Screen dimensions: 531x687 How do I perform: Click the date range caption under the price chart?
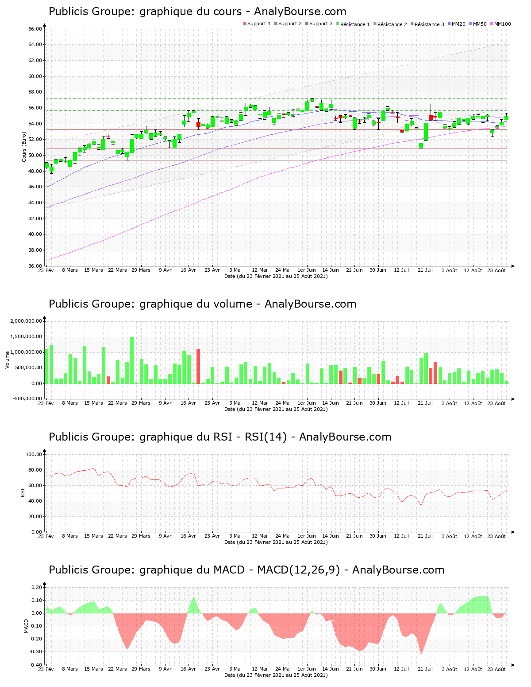pos(276,276)
